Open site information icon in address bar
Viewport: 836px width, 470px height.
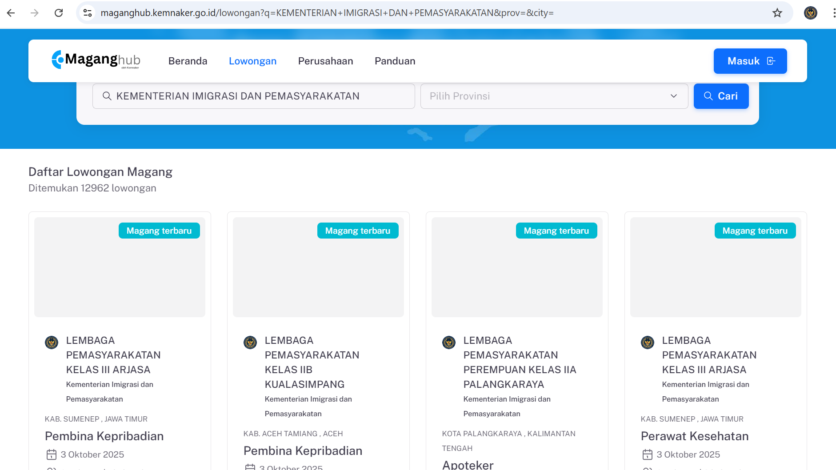pyautogui.click(x=88, y=13)
